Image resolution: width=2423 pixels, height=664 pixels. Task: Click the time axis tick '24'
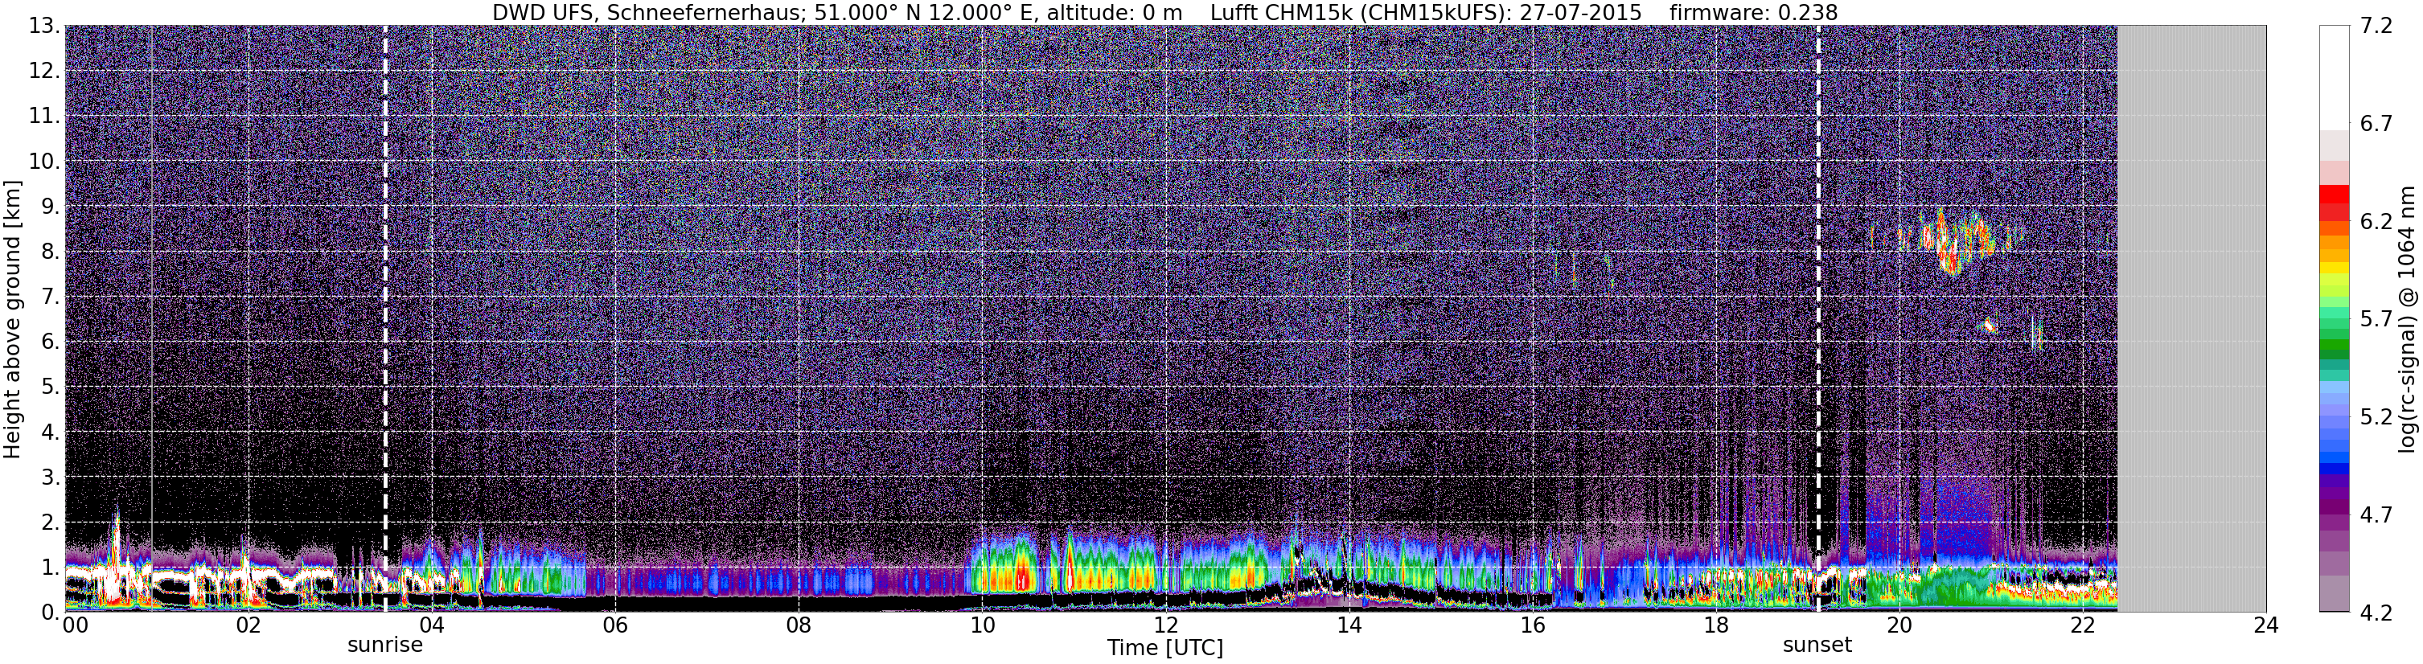click(2266, 627)
